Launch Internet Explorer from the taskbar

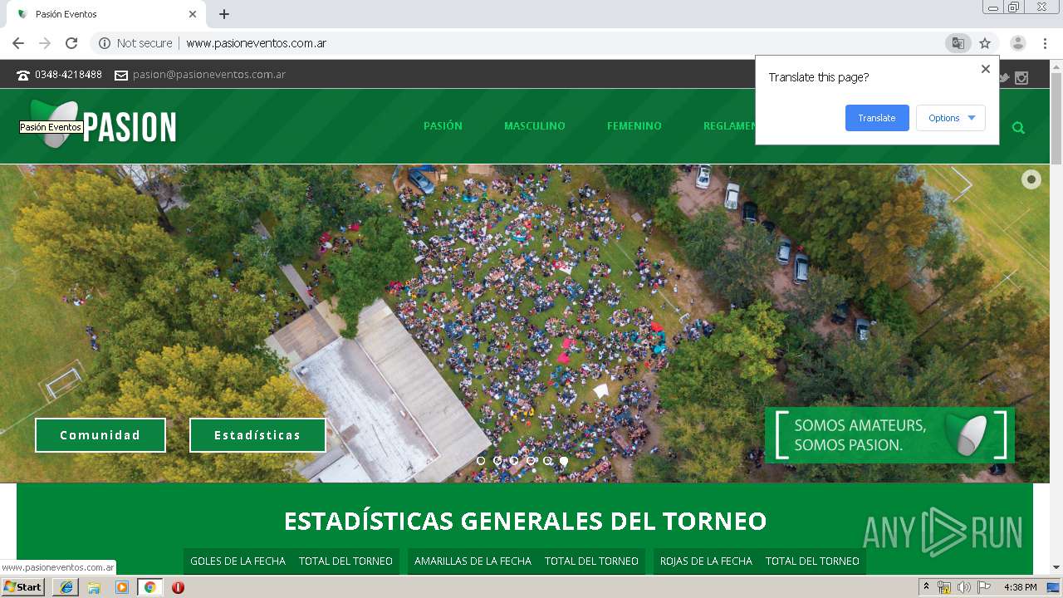click(x=66, y=587)
